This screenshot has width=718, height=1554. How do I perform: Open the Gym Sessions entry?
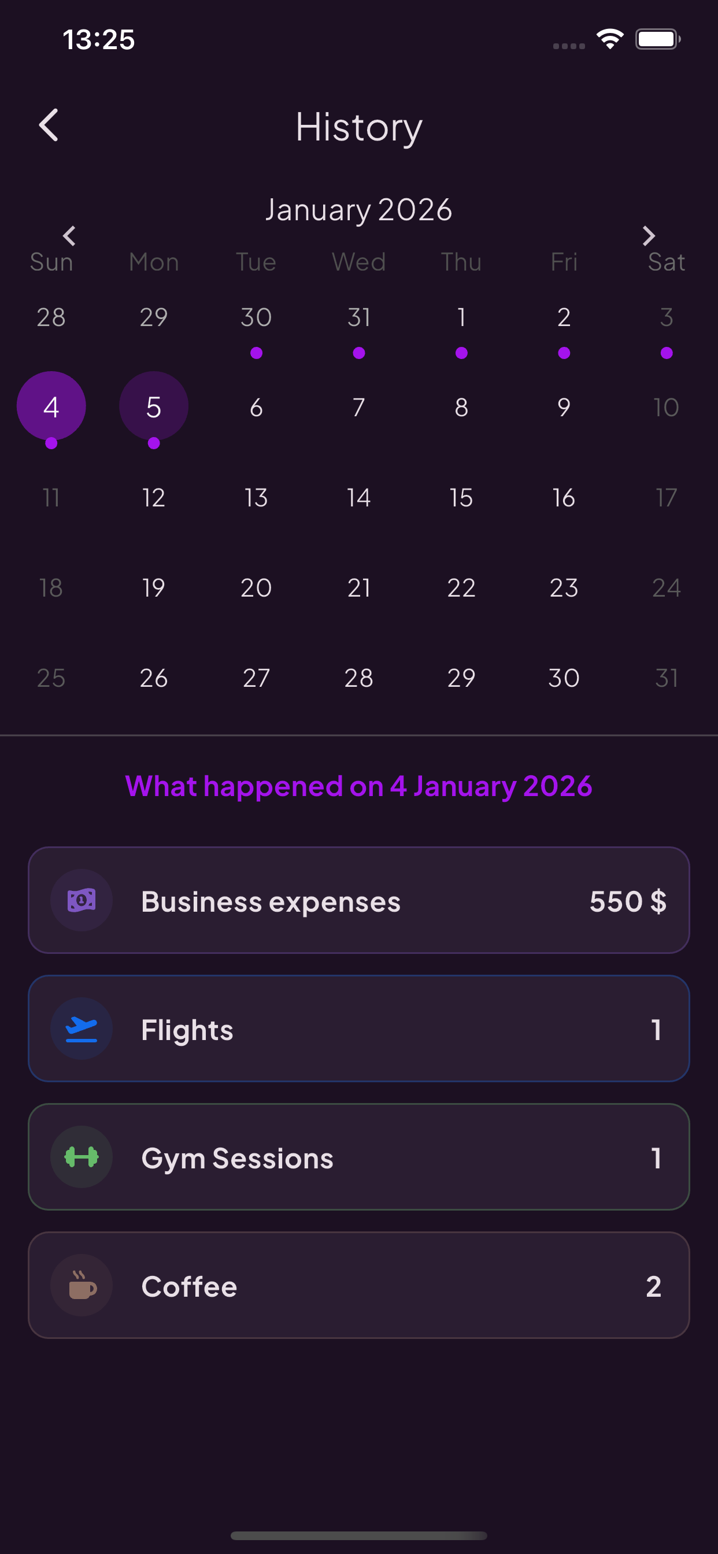359,1157
